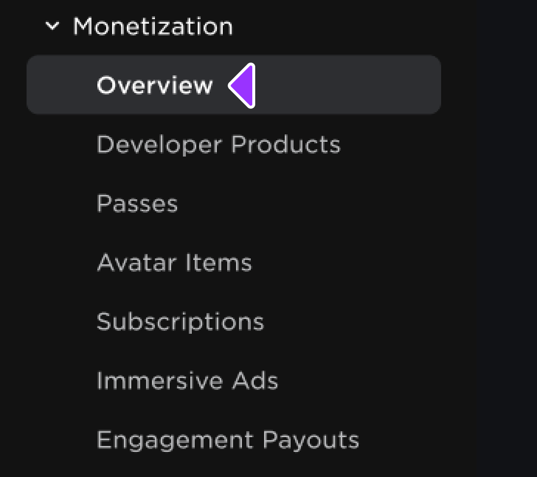
Task: Go to Developer Products
Action: pos(218,145)
